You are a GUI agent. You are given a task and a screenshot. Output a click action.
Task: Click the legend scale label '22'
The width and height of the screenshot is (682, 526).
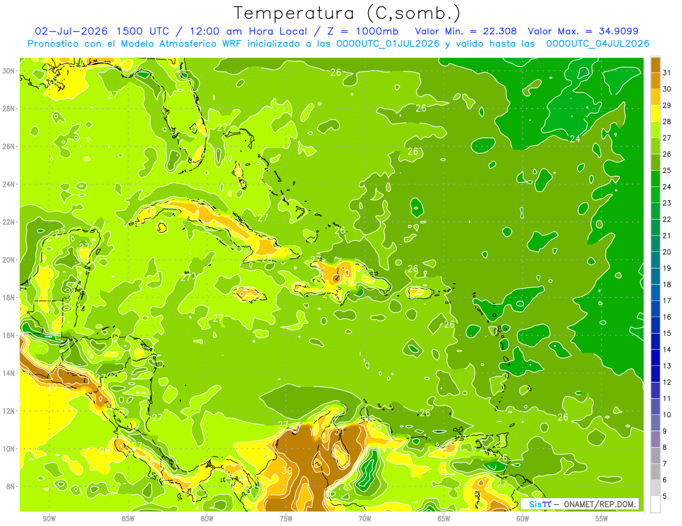pos(667,219)
